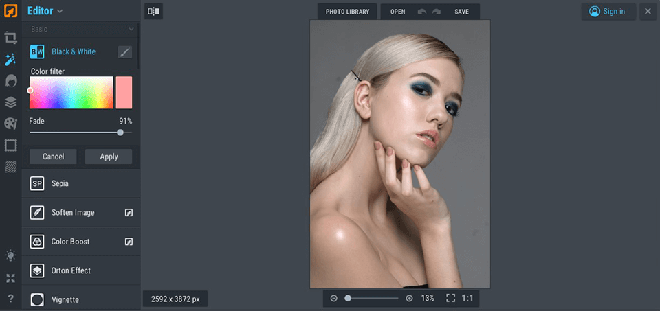Fit image to screen icon
Viewport: 660px width, 311px height.
451,299
